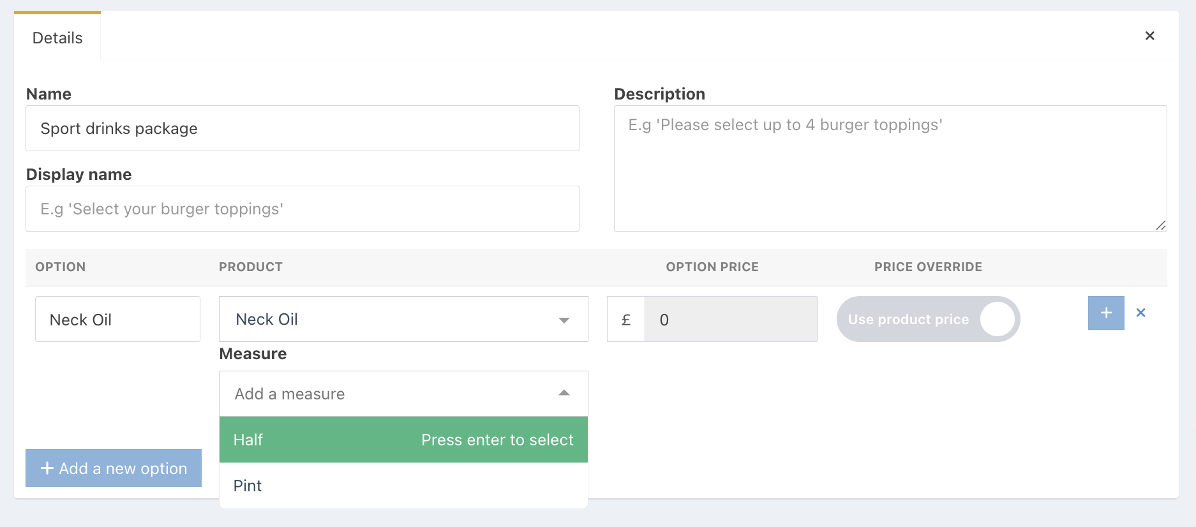Screen dimensions: 1196x527
Task: Click the pound currency symbol prefix
Action: (626, 319)
